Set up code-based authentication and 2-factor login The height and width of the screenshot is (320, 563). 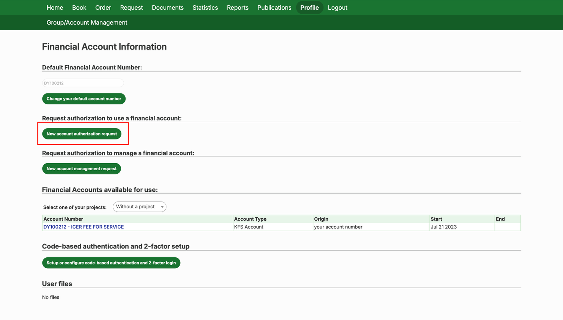pos(111,263)
